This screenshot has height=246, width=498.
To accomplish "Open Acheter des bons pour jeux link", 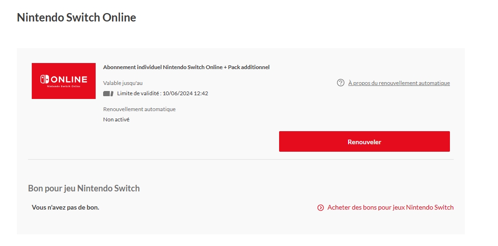I will (390, 207).
